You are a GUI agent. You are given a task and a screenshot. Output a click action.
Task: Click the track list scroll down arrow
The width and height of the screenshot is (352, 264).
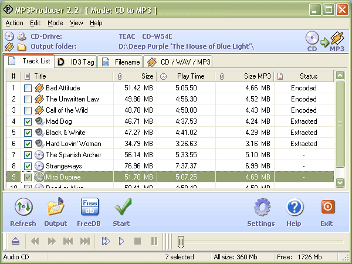coord(340,182)
